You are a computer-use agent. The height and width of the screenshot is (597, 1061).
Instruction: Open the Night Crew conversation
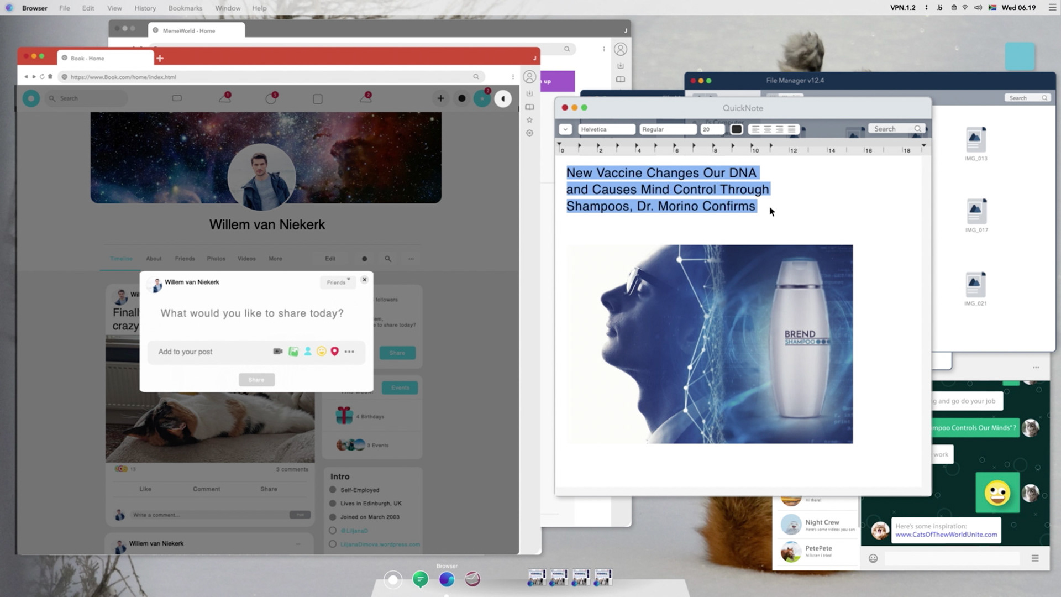(817, 524)
